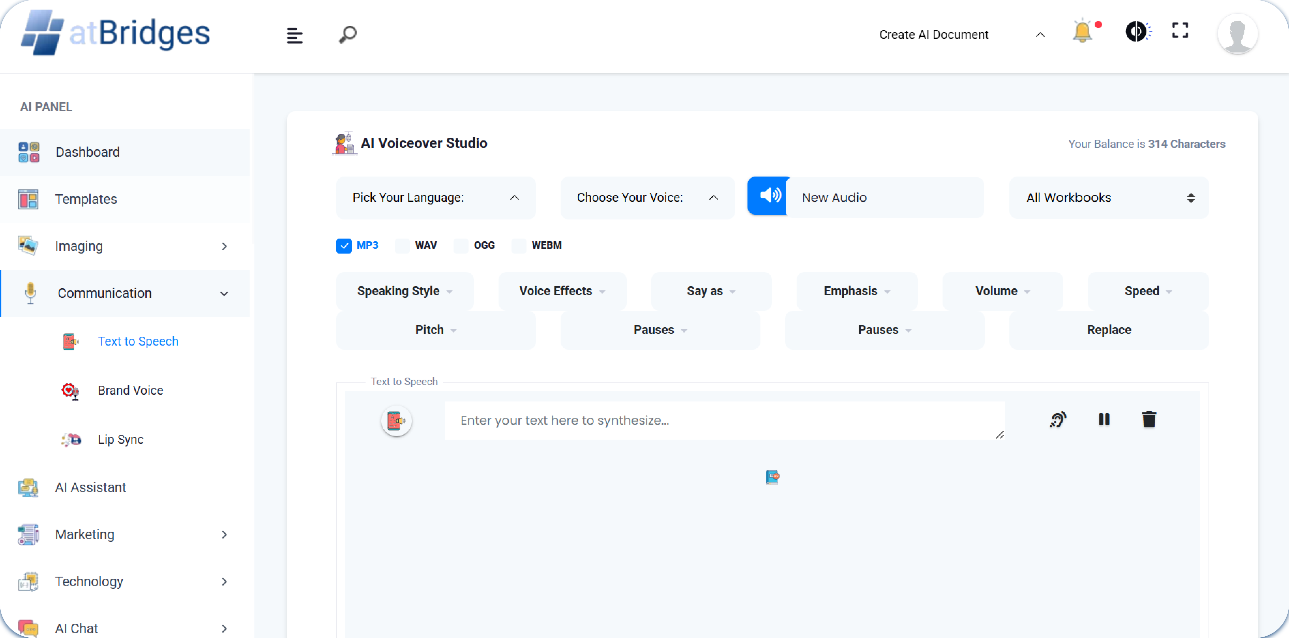Image resolution: width=1289 pixels, height=638 pixels.
Task: Open the Speaking Style options button
Action: tap(404, 291)
